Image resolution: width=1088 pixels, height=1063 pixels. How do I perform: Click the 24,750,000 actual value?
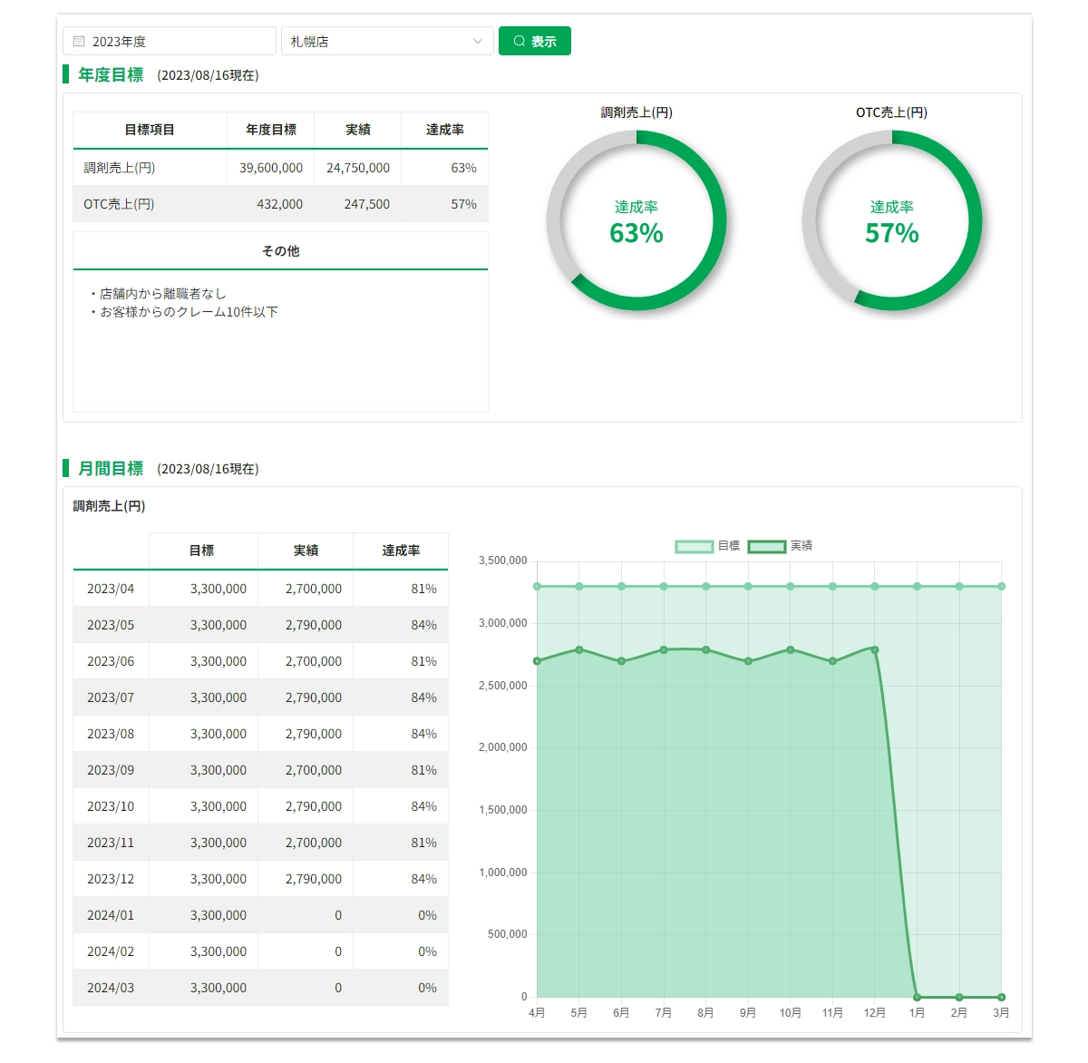(358, 168)
